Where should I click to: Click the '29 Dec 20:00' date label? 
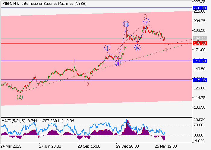pos(128,146)
